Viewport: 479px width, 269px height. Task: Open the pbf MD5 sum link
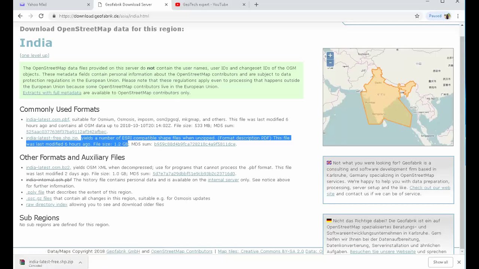pyautogui.click(x=67, y=132)
